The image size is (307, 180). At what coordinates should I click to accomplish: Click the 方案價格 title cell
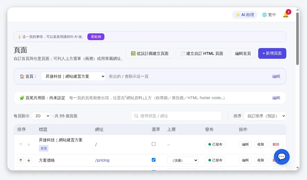[x=47, y=160]
